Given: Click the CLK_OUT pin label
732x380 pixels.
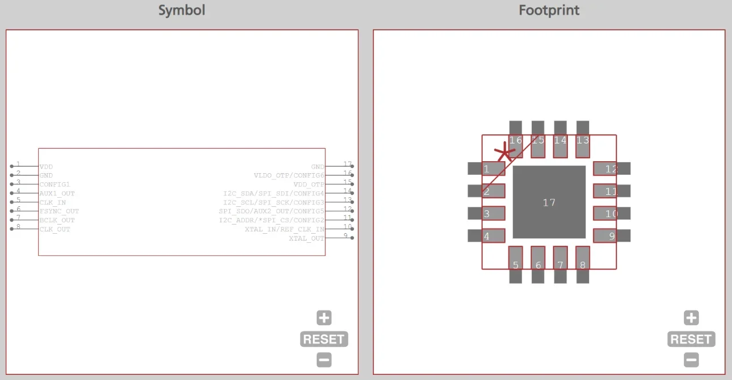Looking at the screenshot, I should 55,229.
